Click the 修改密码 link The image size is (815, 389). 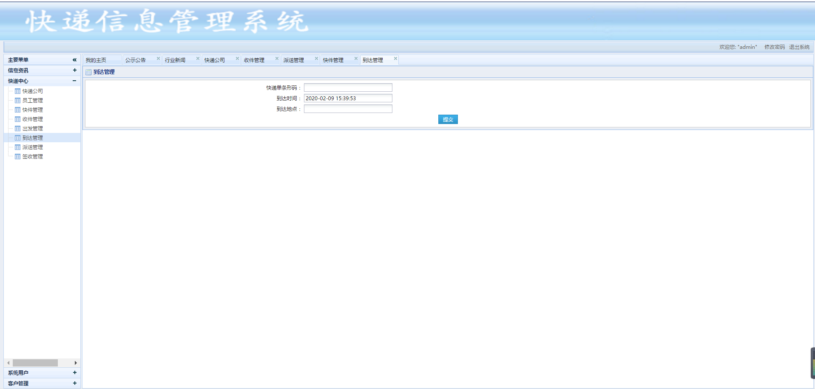tap(774, 47)
